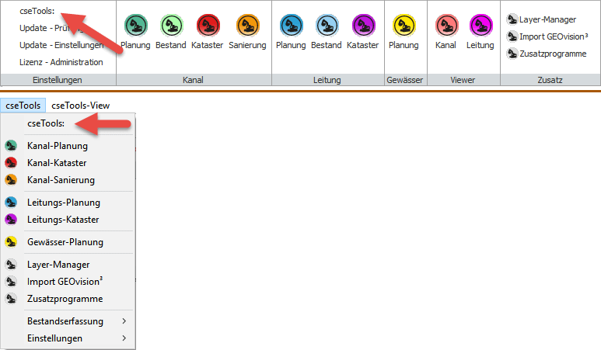The width and height of the screenshot is (601, 350).
Task: Select the purple Leitung Kataster icon
Action: click(362, 26)
